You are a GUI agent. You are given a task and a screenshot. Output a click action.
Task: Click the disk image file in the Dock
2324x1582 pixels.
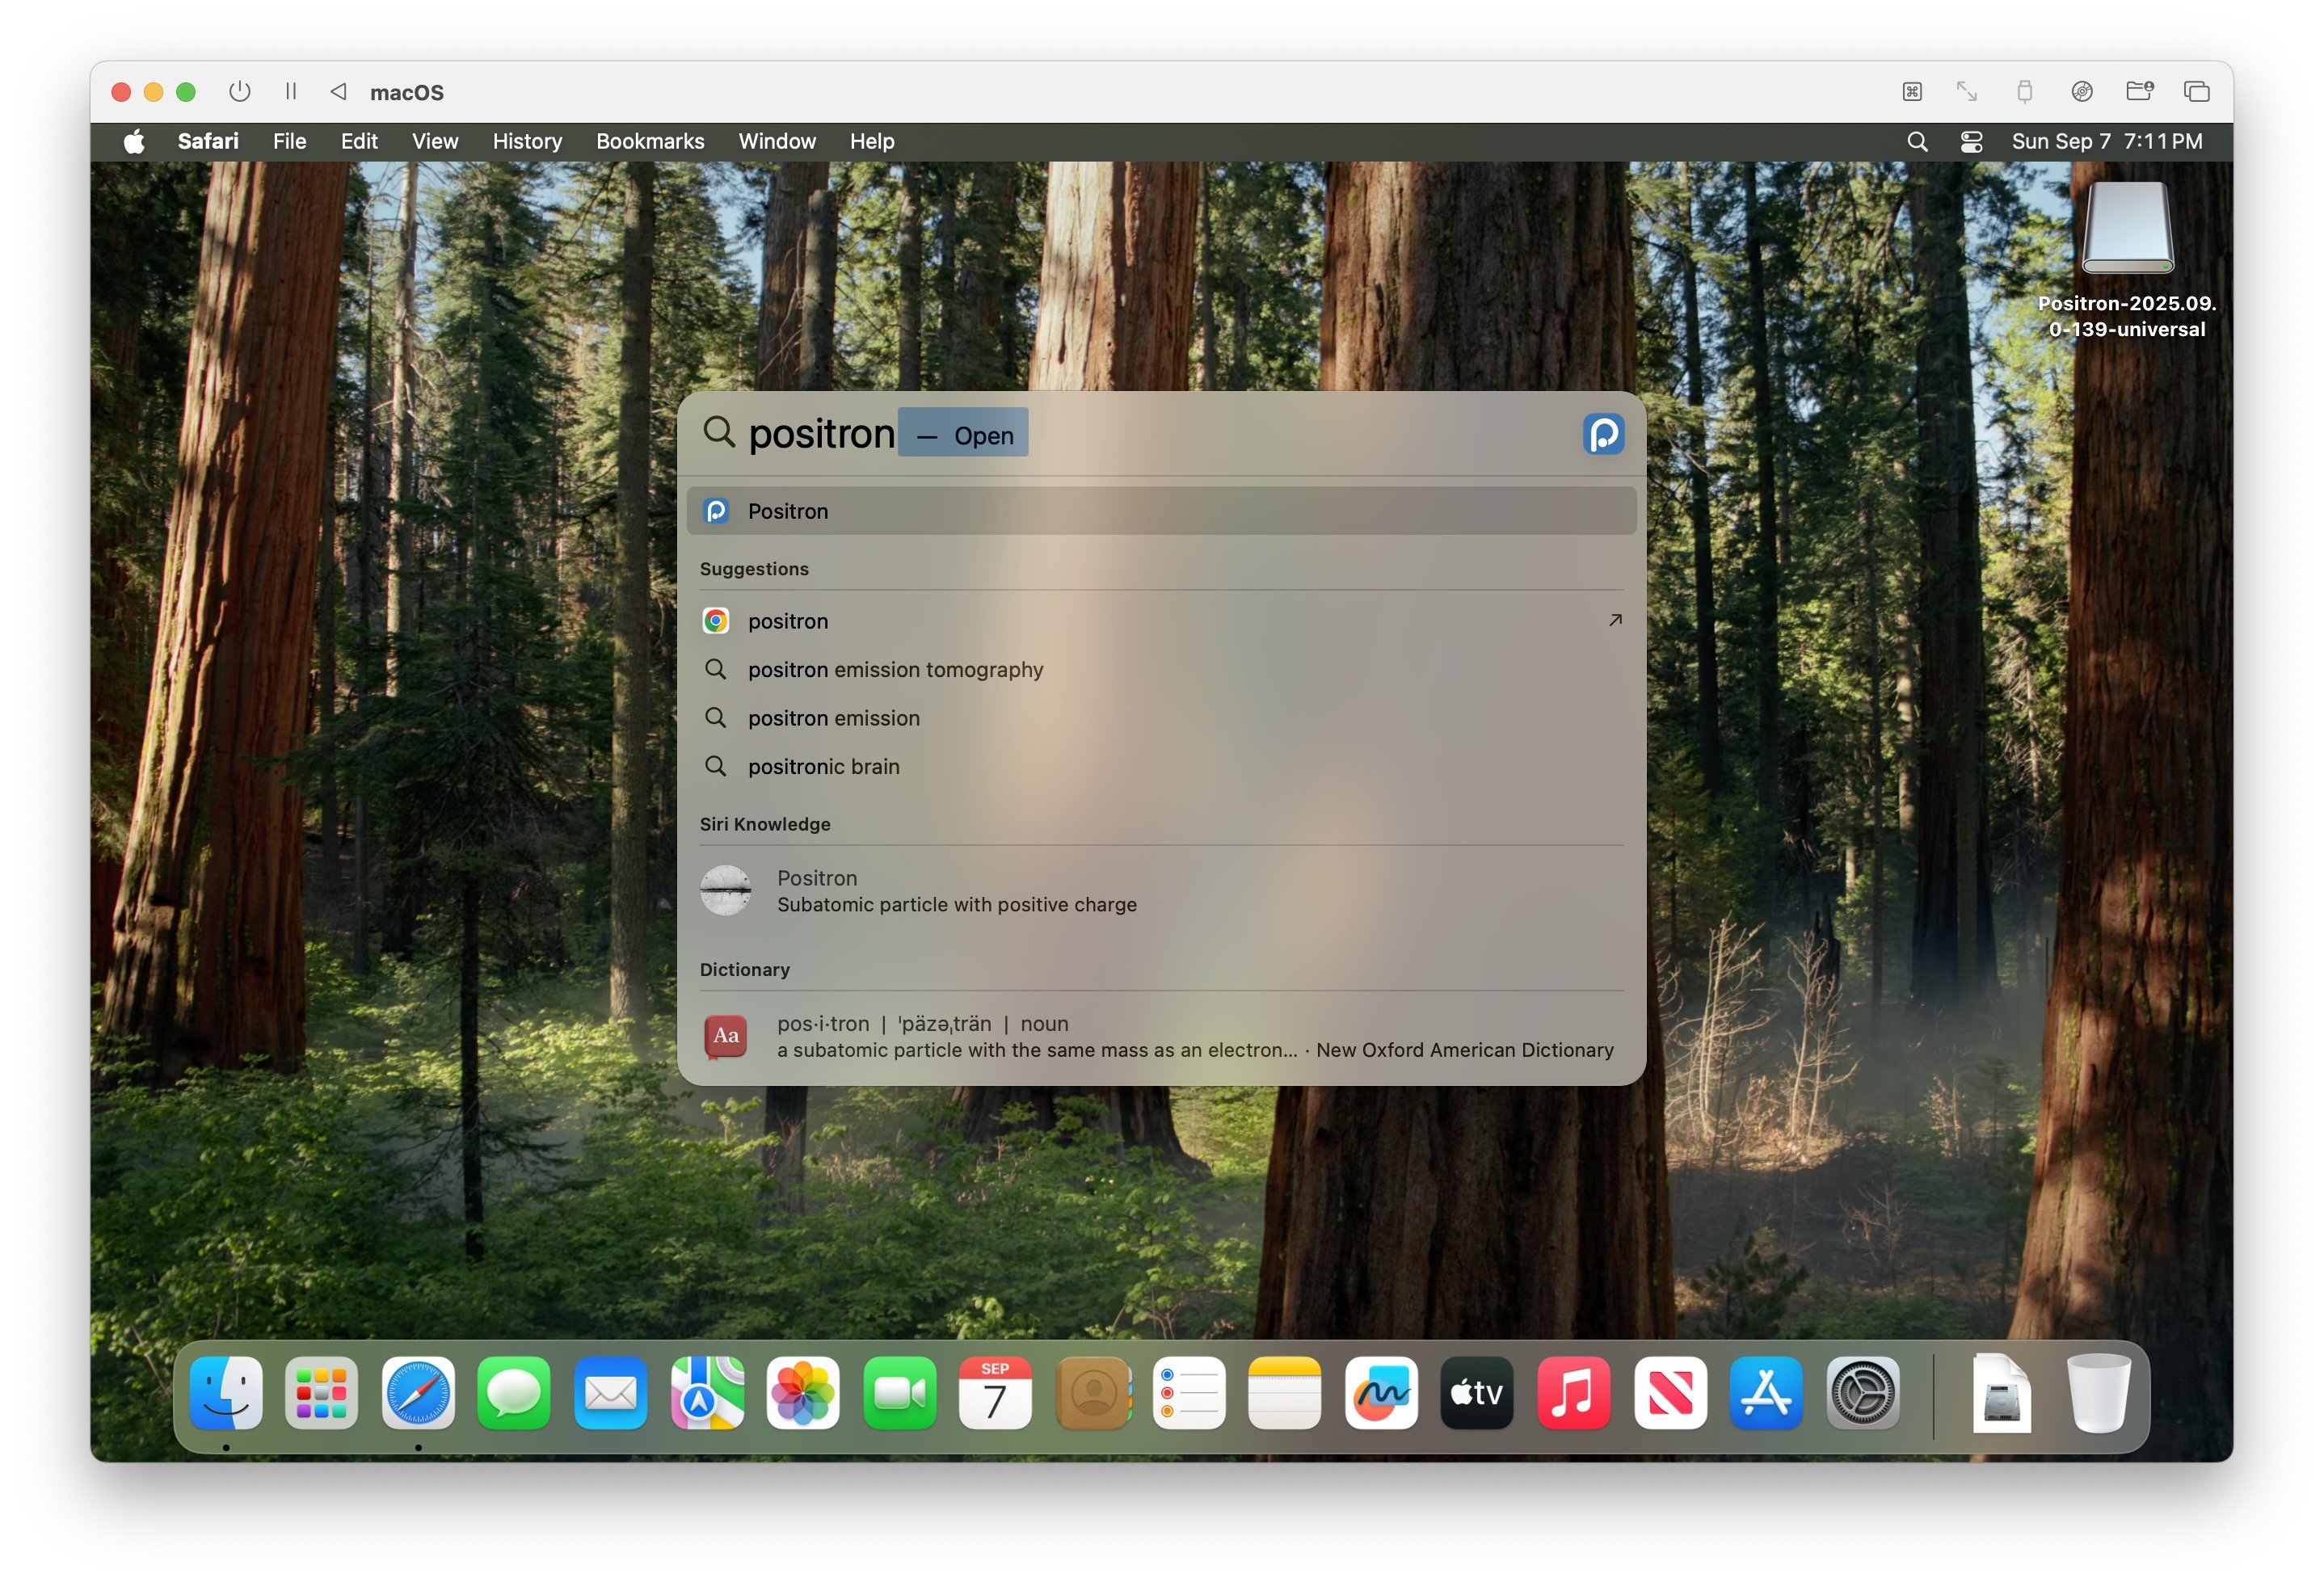2001,1392
